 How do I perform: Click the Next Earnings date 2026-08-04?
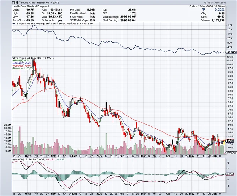point(128,20)
